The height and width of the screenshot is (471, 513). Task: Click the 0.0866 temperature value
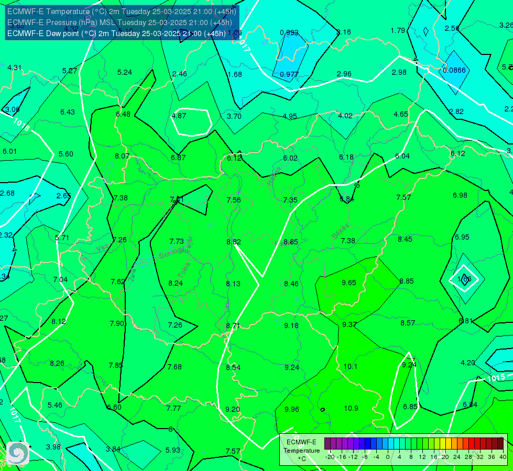pos(454,70)
